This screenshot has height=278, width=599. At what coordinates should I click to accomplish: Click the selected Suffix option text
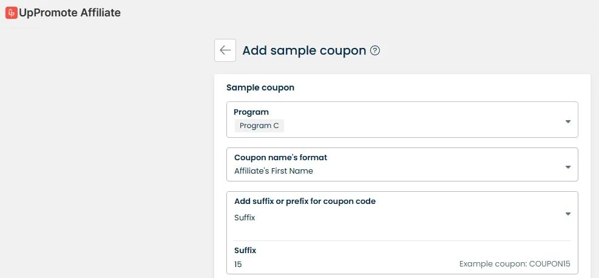point(245,217)
